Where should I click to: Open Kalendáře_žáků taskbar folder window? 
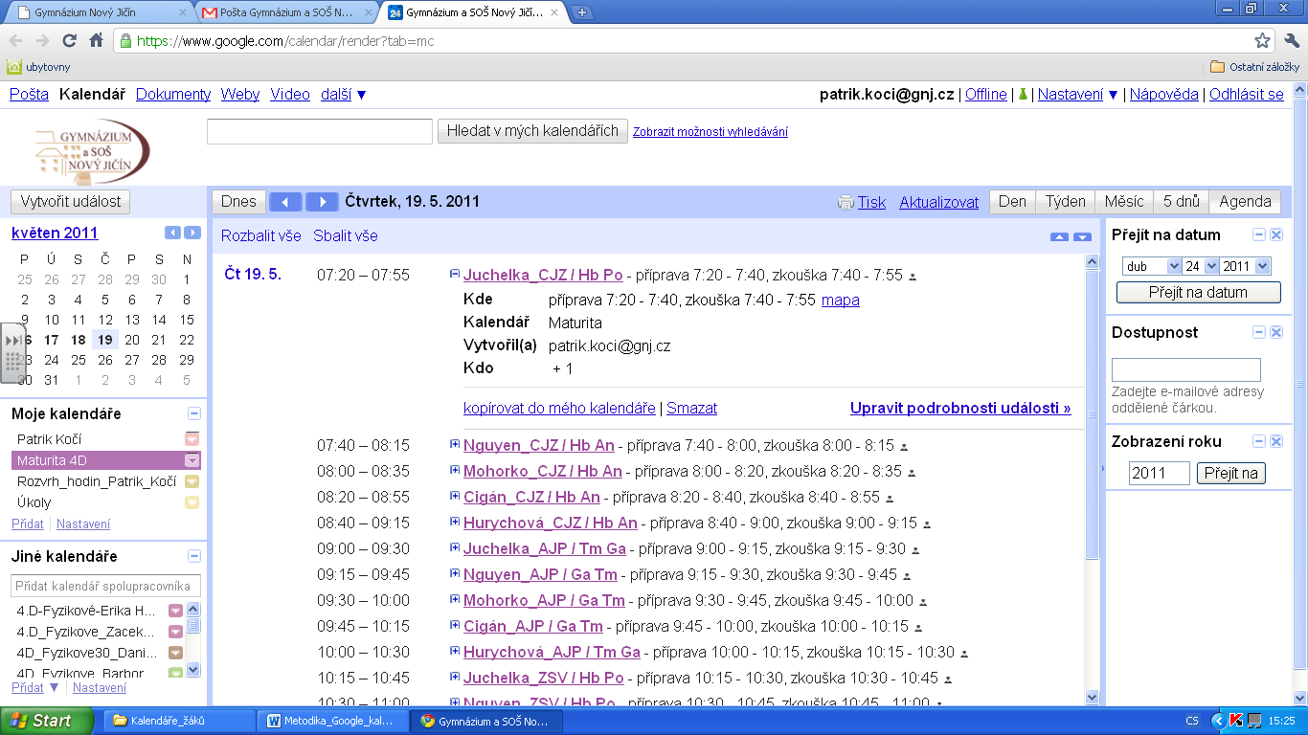[178, 721]
